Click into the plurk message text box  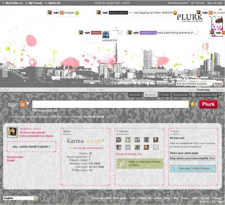110,104
